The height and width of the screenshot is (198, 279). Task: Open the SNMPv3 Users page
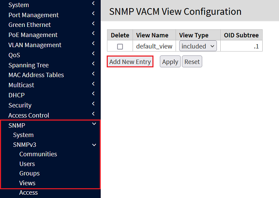pos(27,164)
